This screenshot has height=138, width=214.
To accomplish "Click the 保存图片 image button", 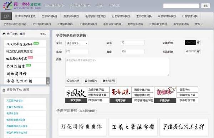I will pyautogui.click(x=91, y=81).
